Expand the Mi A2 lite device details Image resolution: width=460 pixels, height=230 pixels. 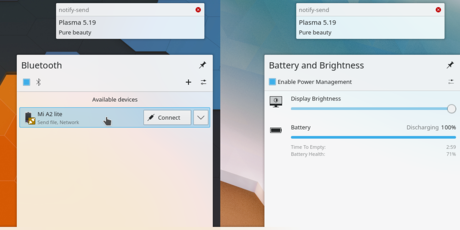(x=201, y=117)
